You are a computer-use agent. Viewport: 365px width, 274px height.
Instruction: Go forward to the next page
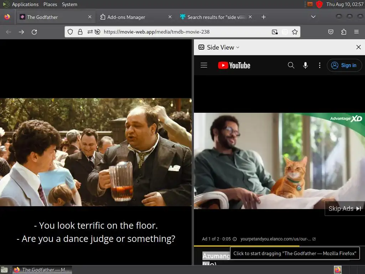(21, 32)
